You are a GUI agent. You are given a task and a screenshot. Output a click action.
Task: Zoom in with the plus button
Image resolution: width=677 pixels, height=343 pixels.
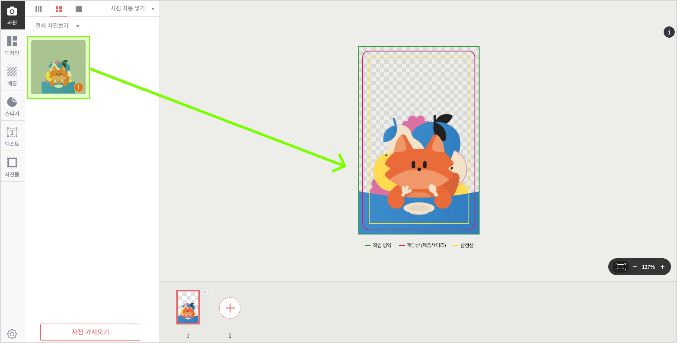coord(662,267)
